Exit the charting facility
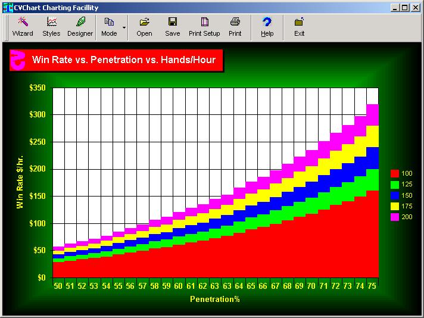Image resolution: width=424 pixels, height=318 pixels. (x=299, y=27)
